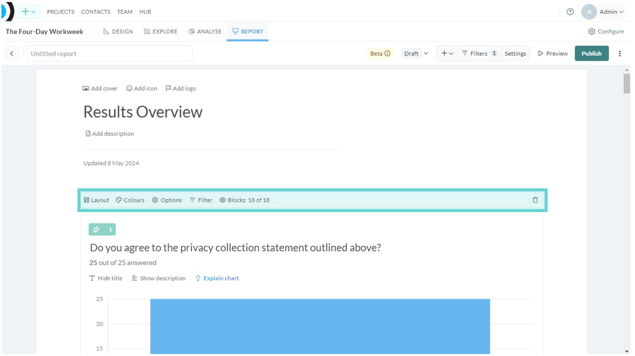635x356 pixels.
Task: Click the privacy collection statement question title
Action: 236,248
